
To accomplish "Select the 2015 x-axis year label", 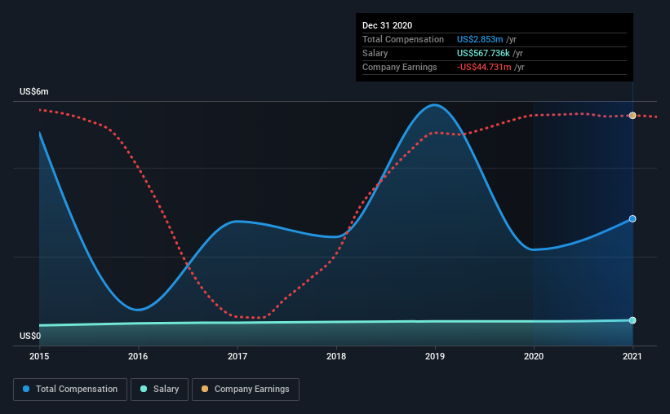I will click(x=39, y=356).
